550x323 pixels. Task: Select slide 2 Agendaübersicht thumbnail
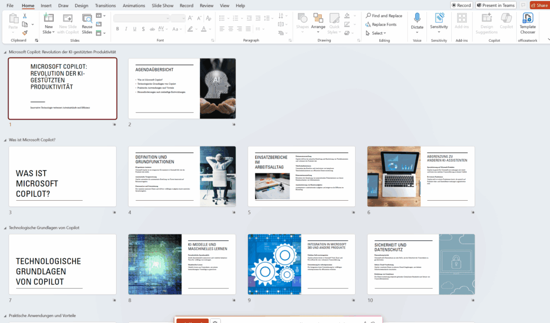[182, 89]
